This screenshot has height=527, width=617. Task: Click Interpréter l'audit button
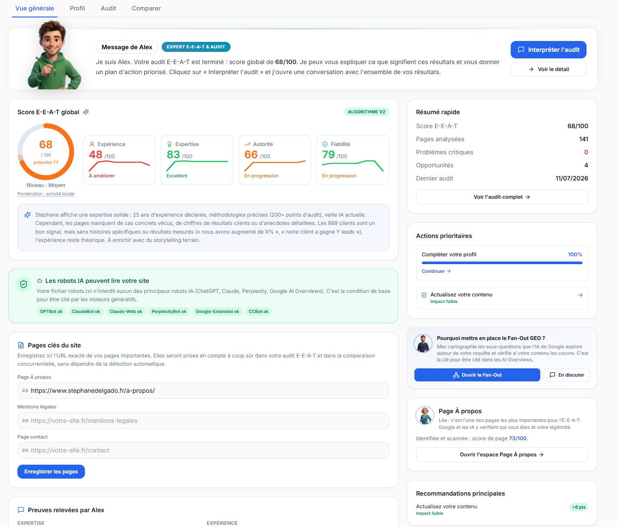(x=548, y=50)
